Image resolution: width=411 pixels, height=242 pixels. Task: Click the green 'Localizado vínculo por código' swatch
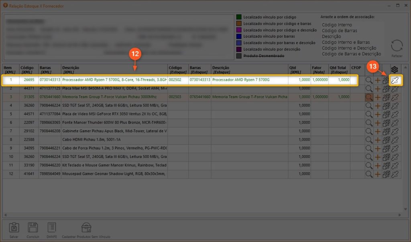pos(239,17)
